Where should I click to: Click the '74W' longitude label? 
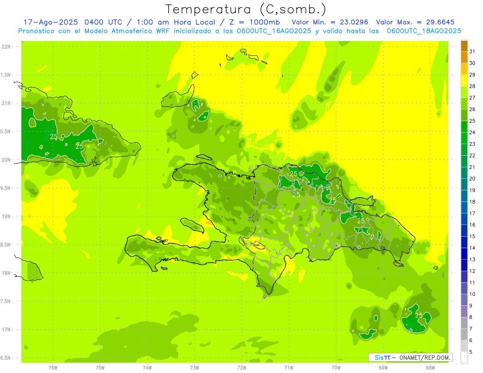tap(147, 367)
